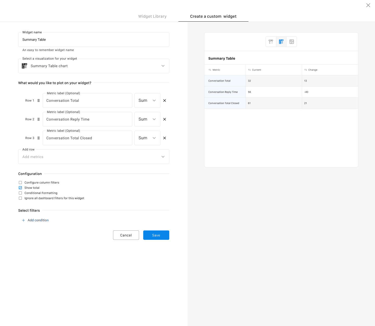The image size is (375, 326).
Task: Open the visualization type dropdown
Action: pos(94,66)
